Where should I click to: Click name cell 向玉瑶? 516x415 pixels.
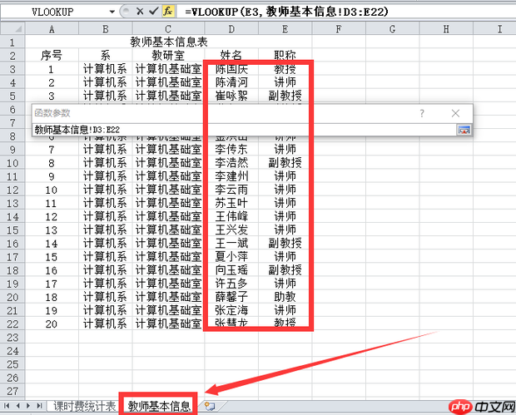(x=231, y=270)
